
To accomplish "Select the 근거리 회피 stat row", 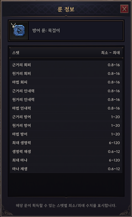I will [66, 65].
